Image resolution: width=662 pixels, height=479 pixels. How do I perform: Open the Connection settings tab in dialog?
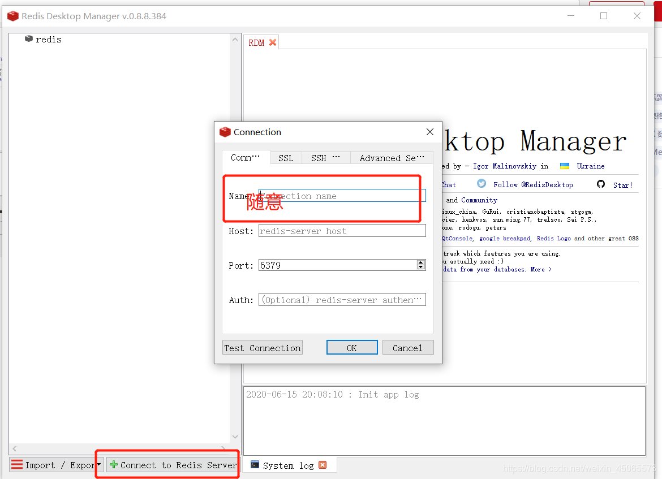(246, 157)
